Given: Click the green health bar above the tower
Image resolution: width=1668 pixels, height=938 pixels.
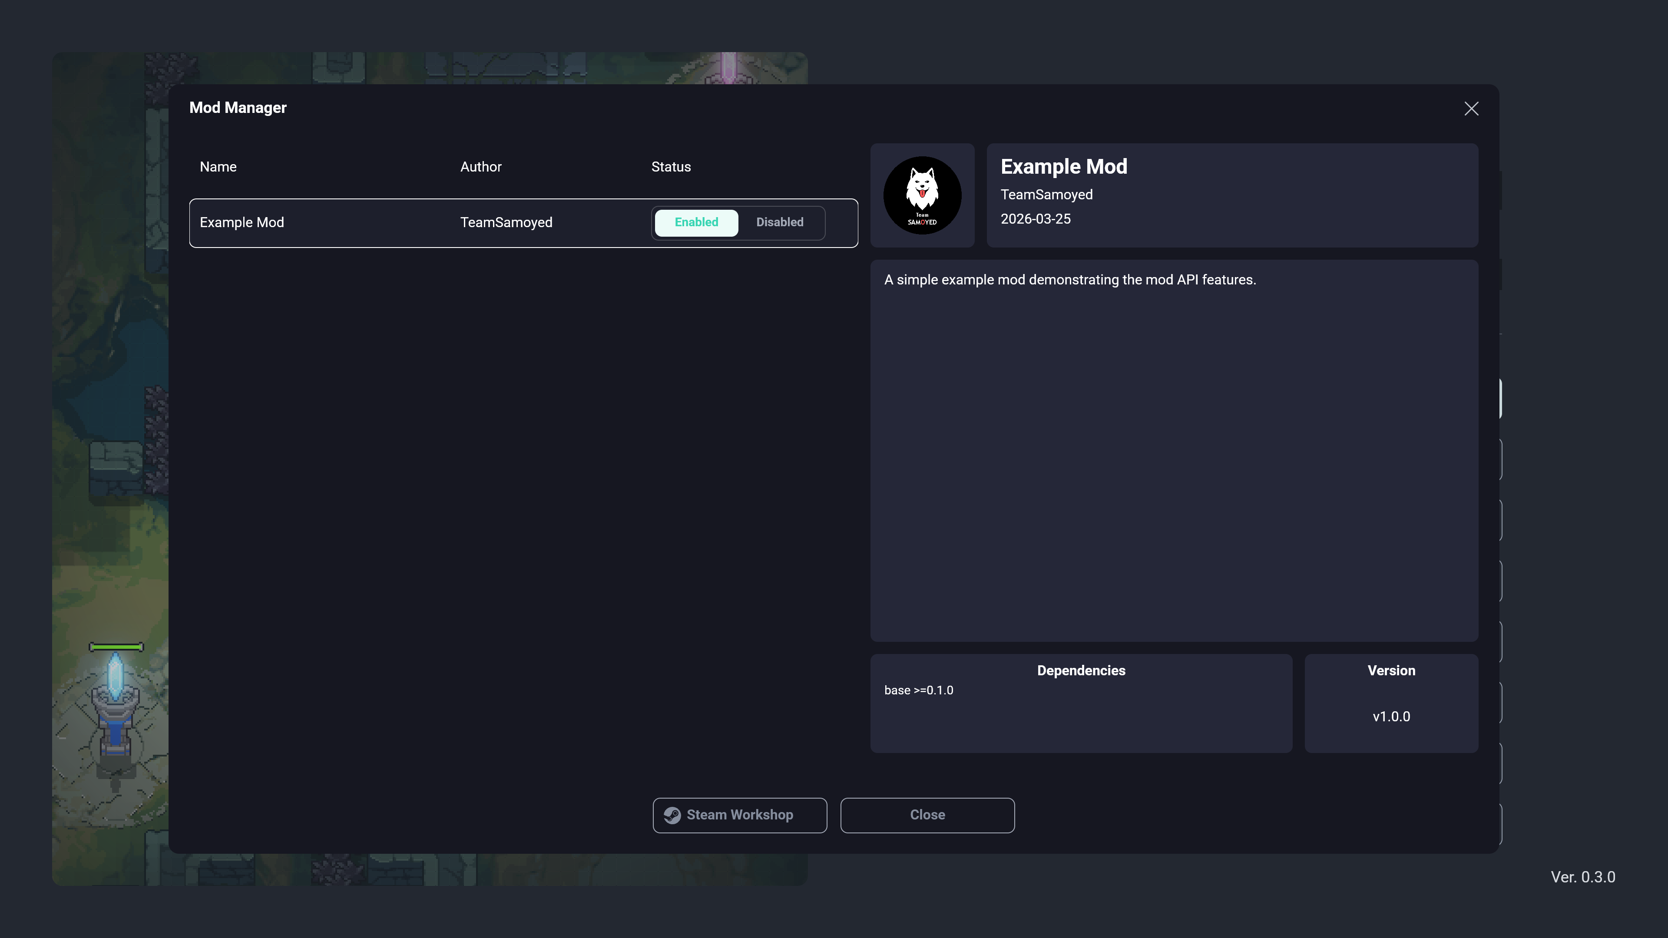Looking at the screenshot, I should (116, 647).
